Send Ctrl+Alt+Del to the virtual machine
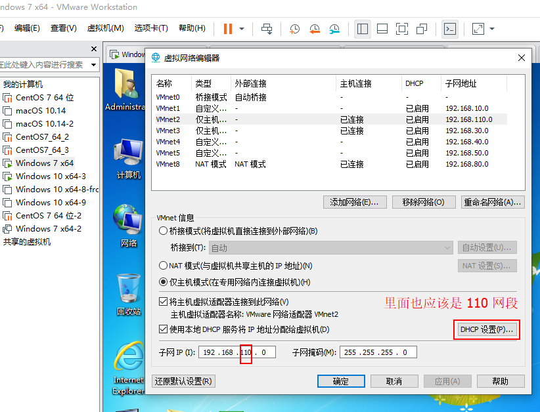540x412 pixels. click(x=267, y=29)
